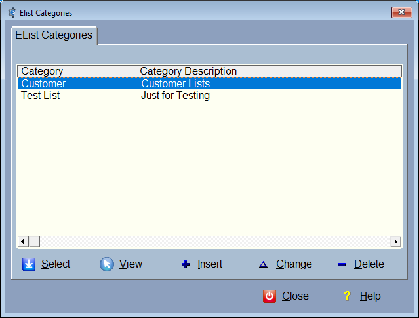
Task: Click the horizontal scrollbar left arrow
Action: coord(23,241)
